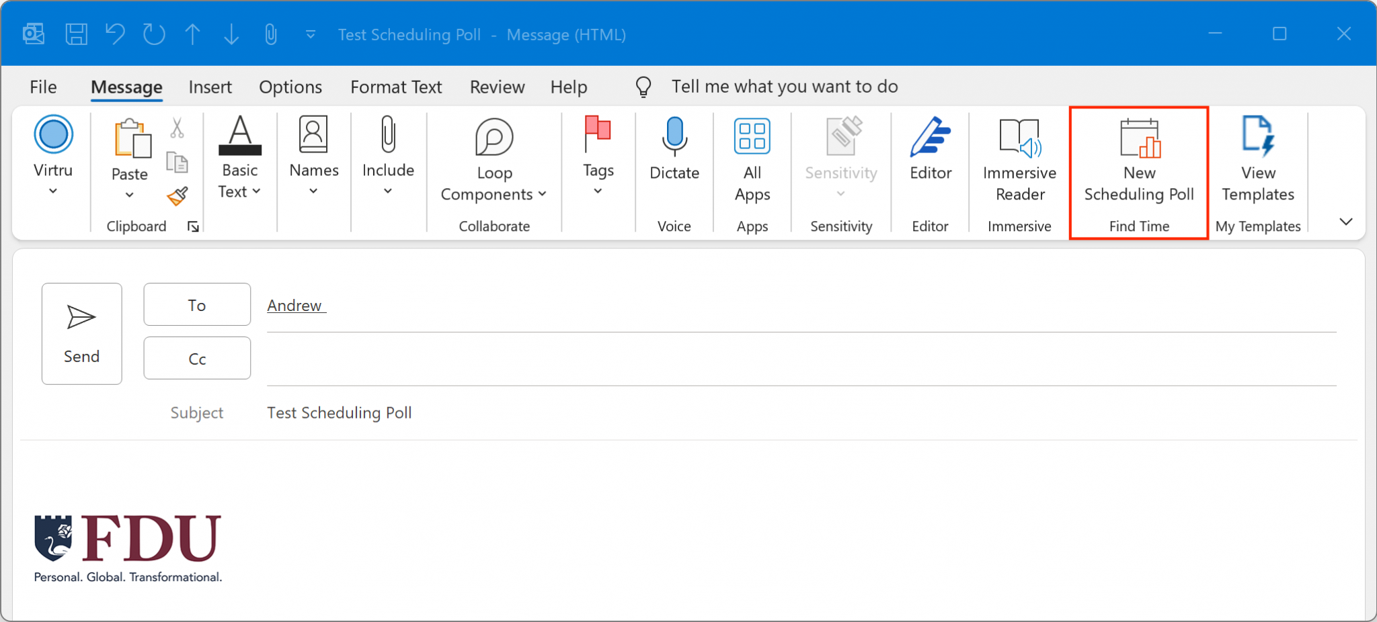Screen dimensions: 1377x622
Task: Open the Options ribbon tab
Action: pyautogui.click(x=290, y=87)
